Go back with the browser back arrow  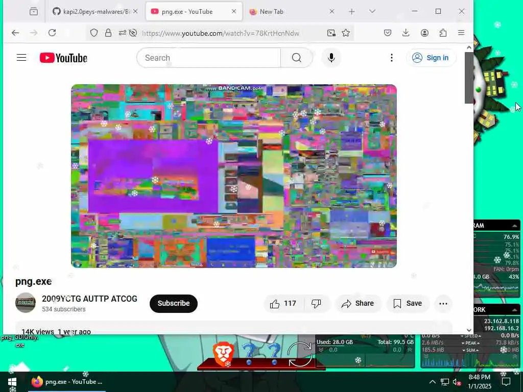[15, 33]
